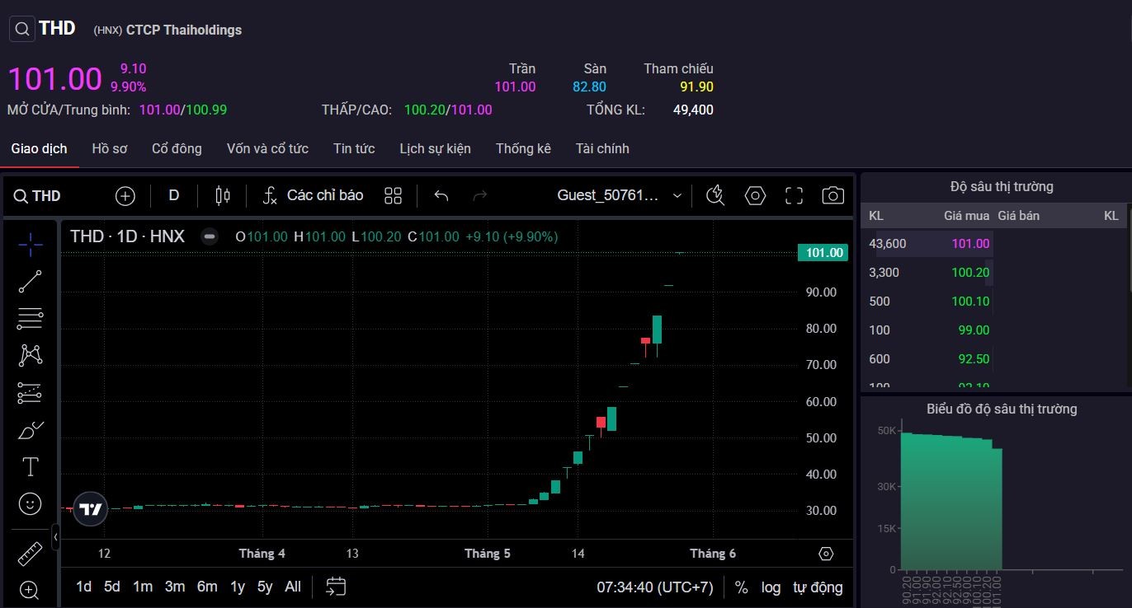Select bid row with price 100.20

928,273
